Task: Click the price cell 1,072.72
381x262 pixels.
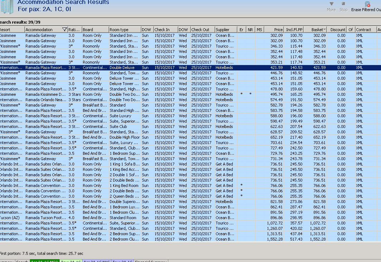Action: tap(275, 223)
